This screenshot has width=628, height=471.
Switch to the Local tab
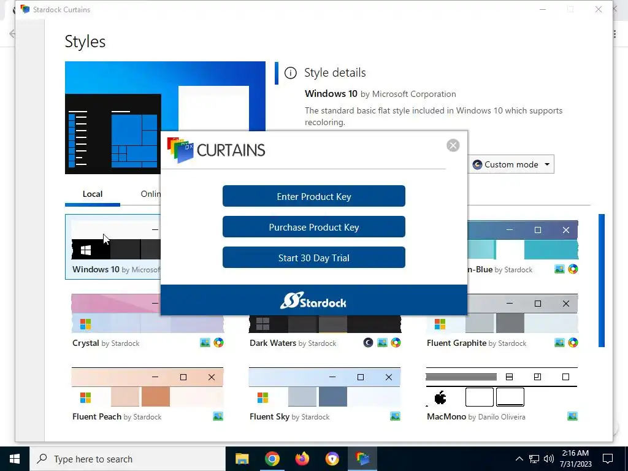click(x=93, y=194)
